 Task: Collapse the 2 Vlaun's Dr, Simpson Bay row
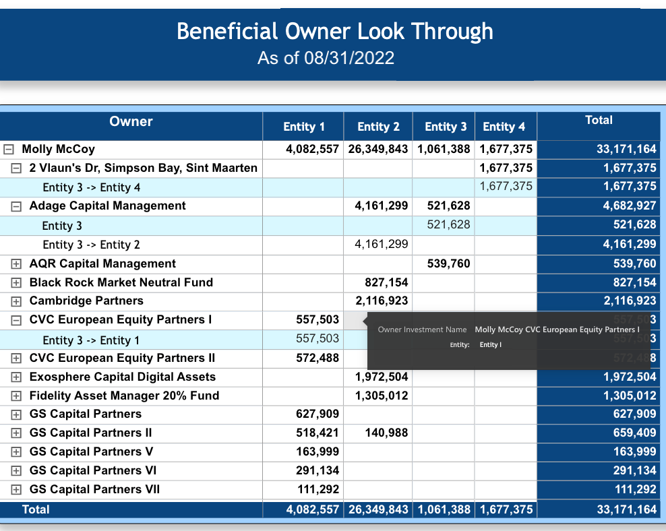coord(16,168)
